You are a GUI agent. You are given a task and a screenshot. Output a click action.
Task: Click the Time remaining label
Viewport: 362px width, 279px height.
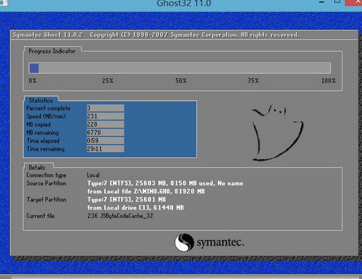[x=45, y=149]
